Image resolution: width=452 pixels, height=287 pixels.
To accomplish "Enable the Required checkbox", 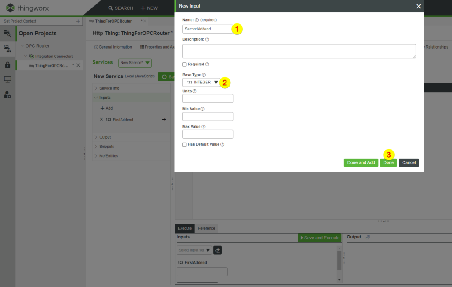I will (x=185, y=64).
